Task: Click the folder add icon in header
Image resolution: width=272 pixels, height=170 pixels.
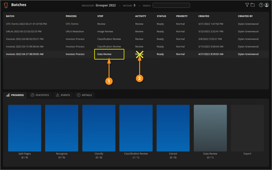Action: click(253, 5)
